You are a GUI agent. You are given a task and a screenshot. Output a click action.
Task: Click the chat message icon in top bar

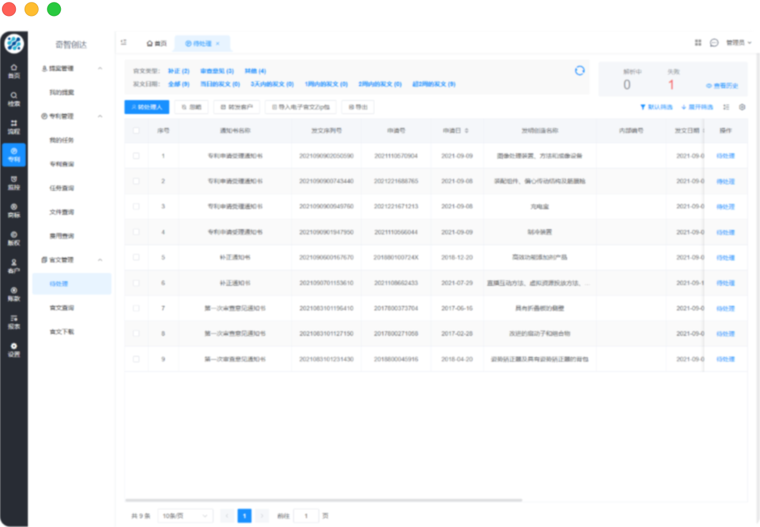click(x=714, y=42)
